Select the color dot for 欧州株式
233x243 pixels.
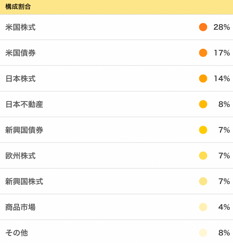click(203, 156)
